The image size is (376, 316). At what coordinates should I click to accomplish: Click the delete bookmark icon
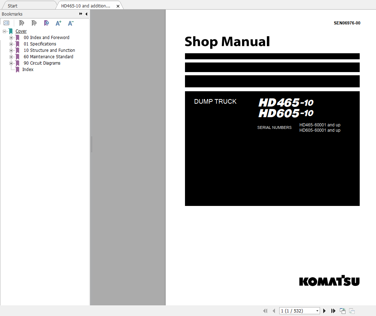(22, 23)
